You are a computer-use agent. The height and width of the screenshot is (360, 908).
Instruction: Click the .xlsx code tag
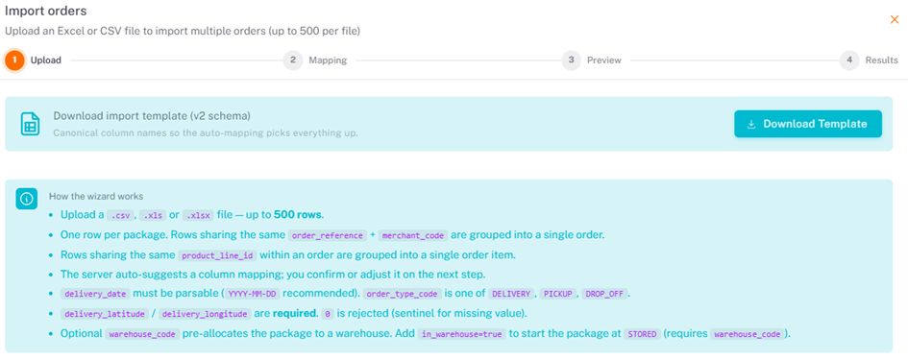198,215
